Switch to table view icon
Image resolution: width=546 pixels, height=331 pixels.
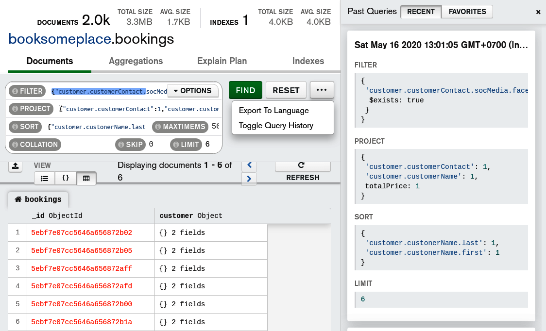(x=86, y=178)
